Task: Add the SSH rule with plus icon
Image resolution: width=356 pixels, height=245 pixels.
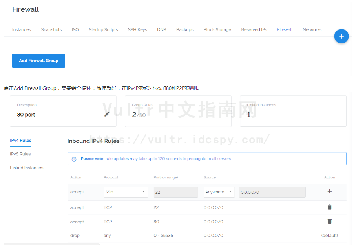Action: coord(329,191)
